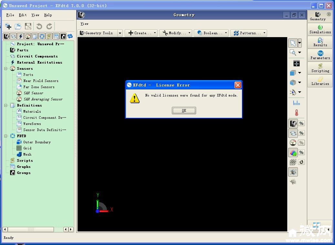Toggle the colored mesh peaks visibility icon

[293, 152]
